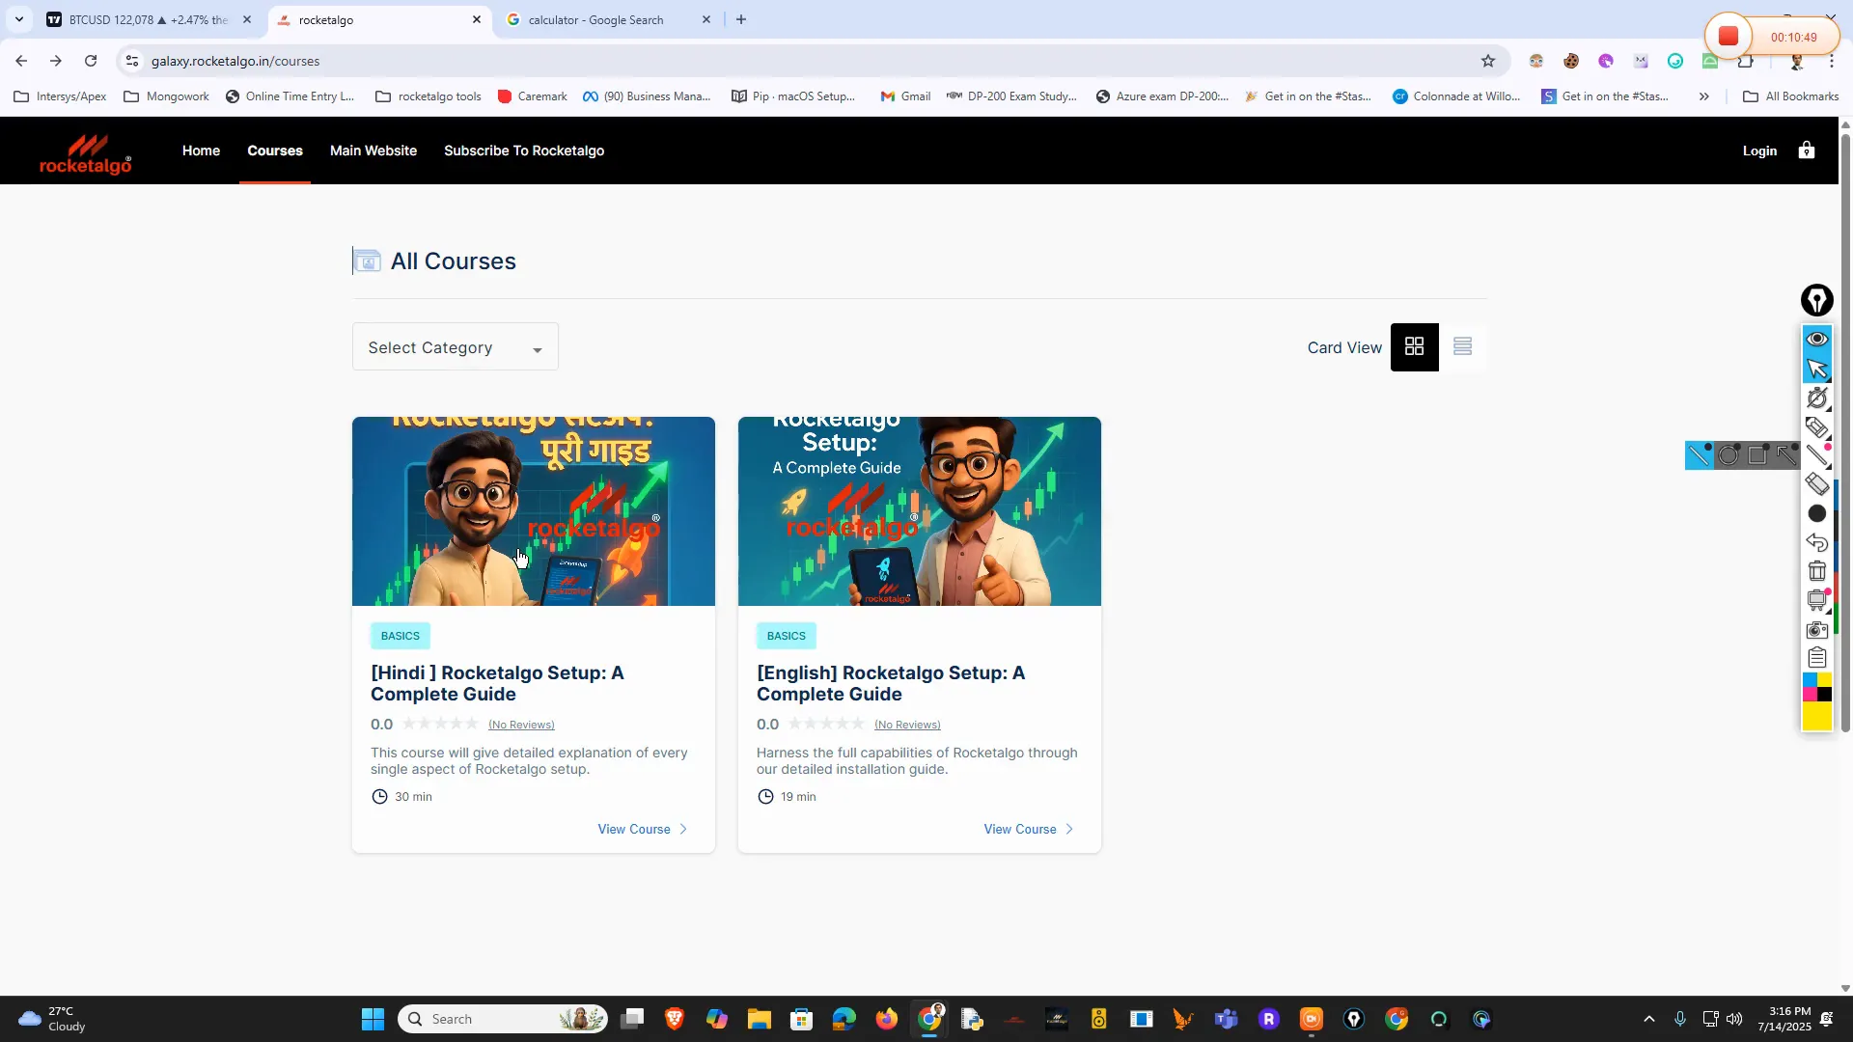Click the undo arrow in annotation toolbar

(1816, 542)
